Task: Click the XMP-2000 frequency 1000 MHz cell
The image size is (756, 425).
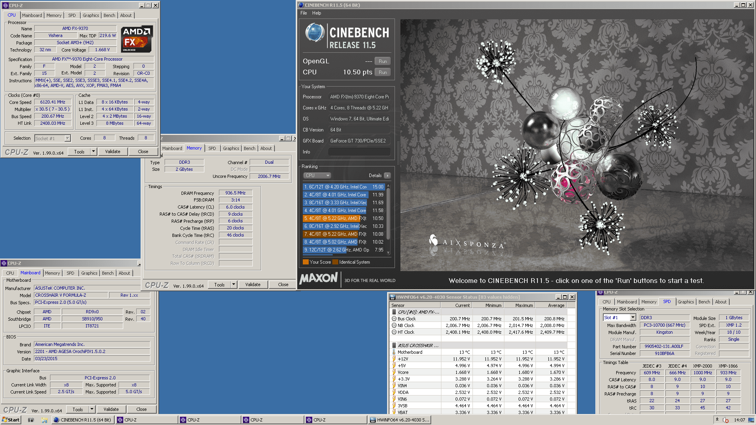Action: tap(702, 373)
